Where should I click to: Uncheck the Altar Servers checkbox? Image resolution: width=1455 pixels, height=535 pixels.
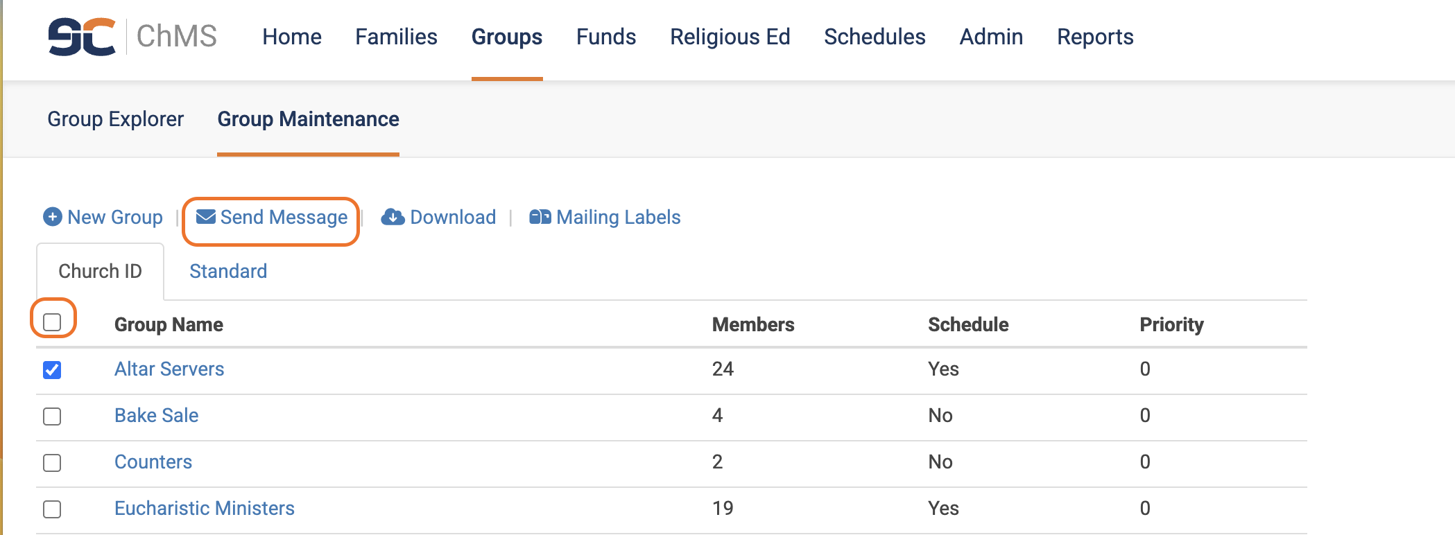click(52, 370)
